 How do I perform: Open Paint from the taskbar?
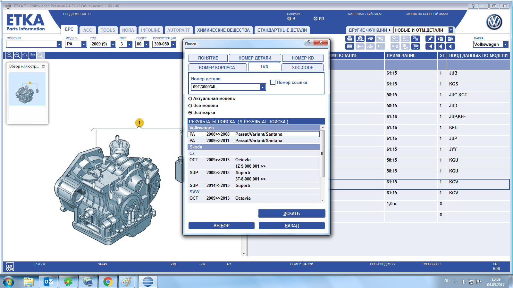127,282
